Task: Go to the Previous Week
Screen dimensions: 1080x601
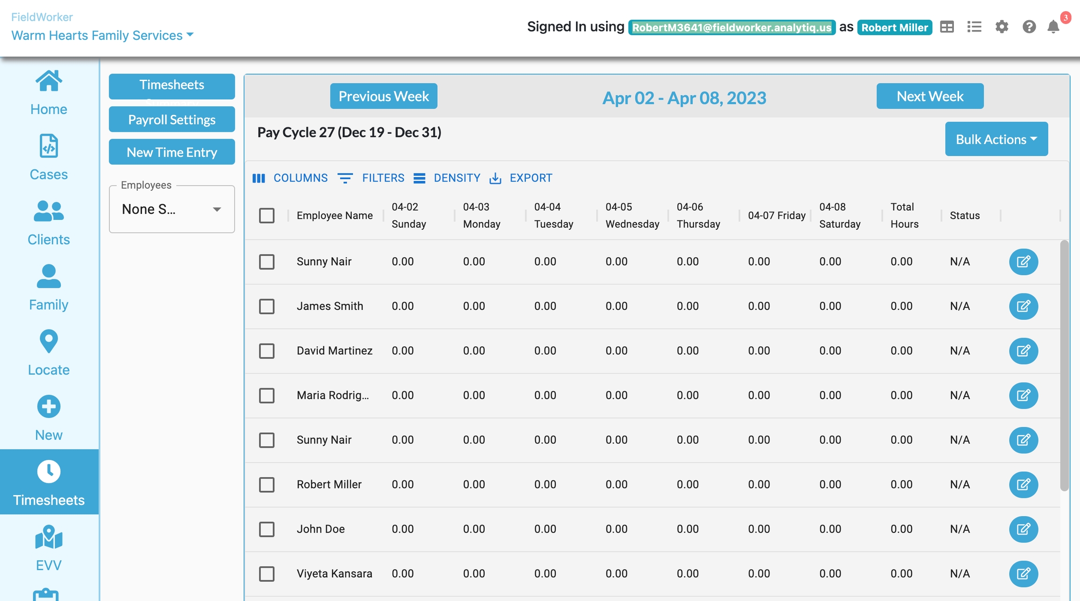Action: point(383,96)
